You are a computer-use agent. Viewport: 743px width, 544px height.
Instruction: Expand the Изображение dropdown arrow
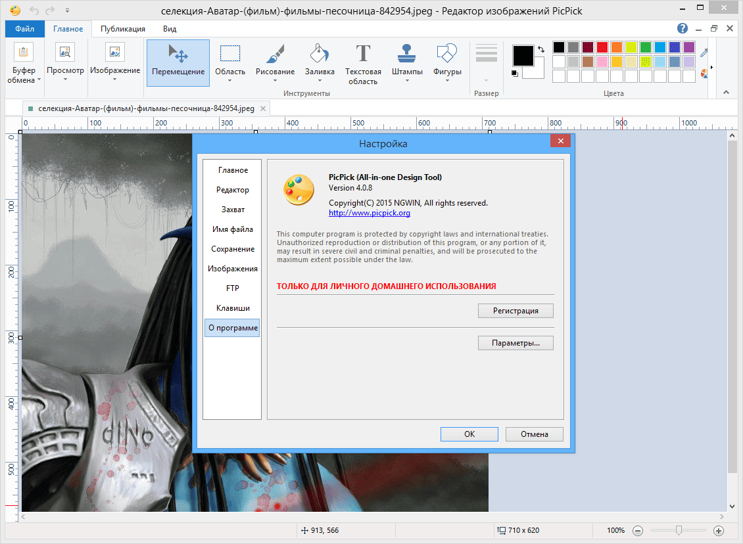(114, 79)
